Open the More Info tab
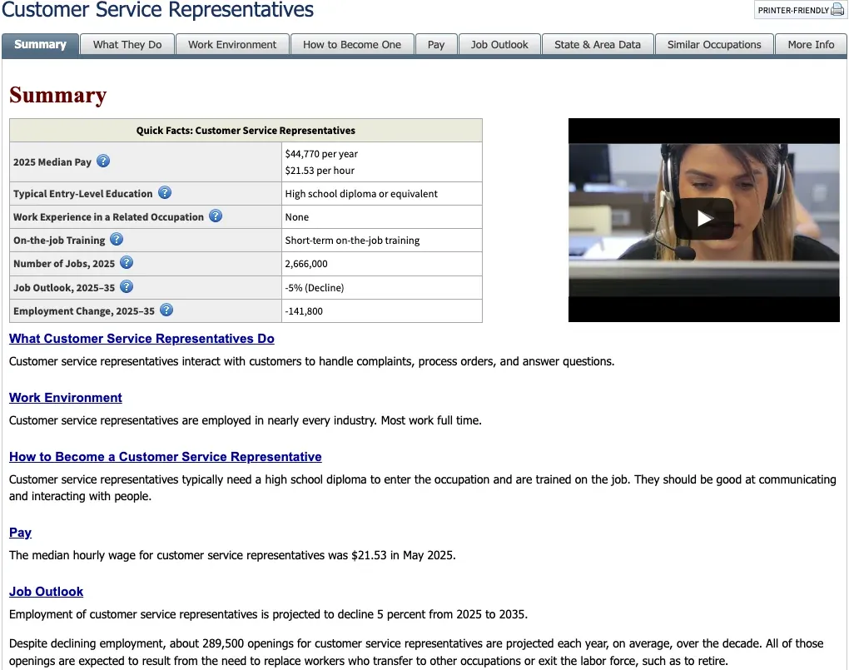This screenshot has width=849, height=670. click(x=811, y=44)
